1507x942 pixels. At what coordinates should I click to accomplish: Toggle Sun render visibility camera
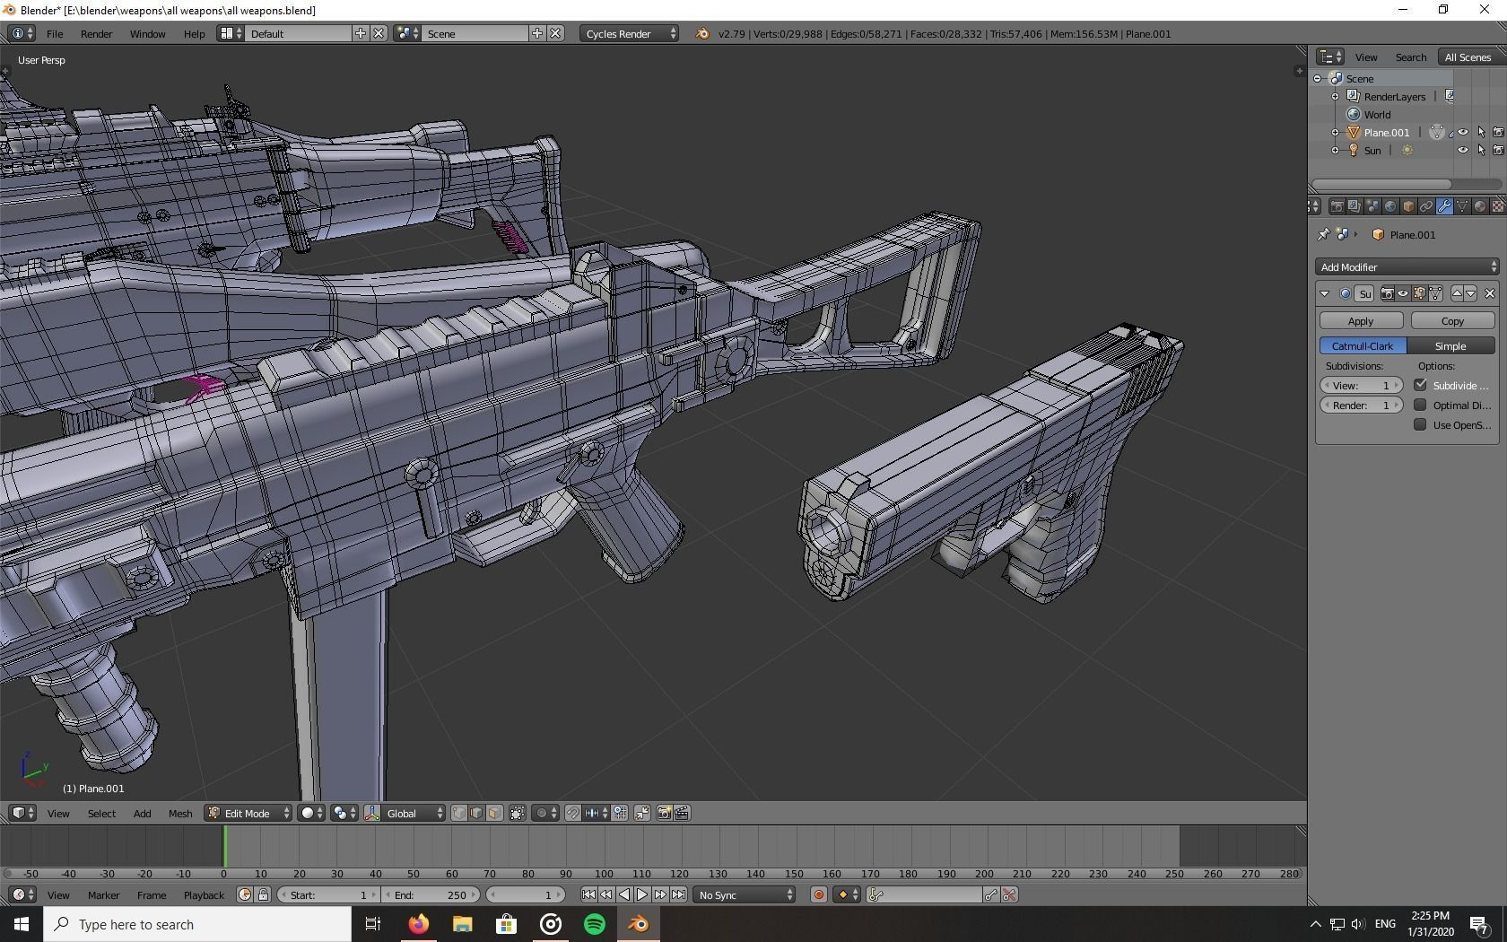(x=1498, y=150)
